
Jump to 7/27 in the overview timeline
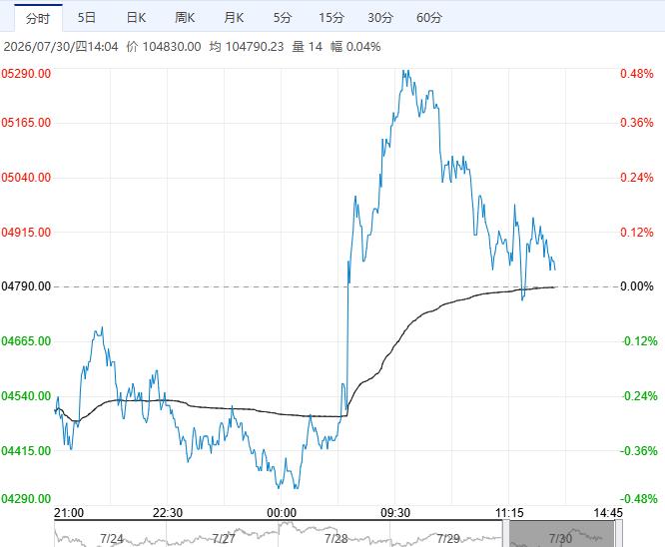point(224,539)
